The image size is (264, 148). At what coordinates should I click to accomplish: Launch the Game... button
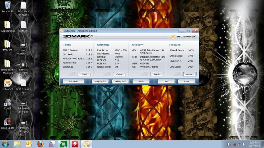coord(187,81)
